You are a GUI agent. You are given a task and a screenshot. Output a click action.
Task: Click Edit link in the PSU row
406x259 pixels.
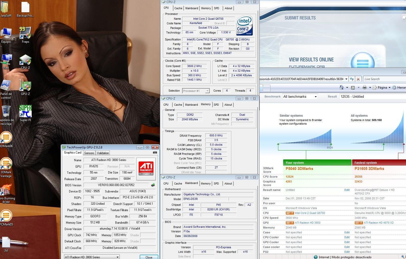pos(347,252)
